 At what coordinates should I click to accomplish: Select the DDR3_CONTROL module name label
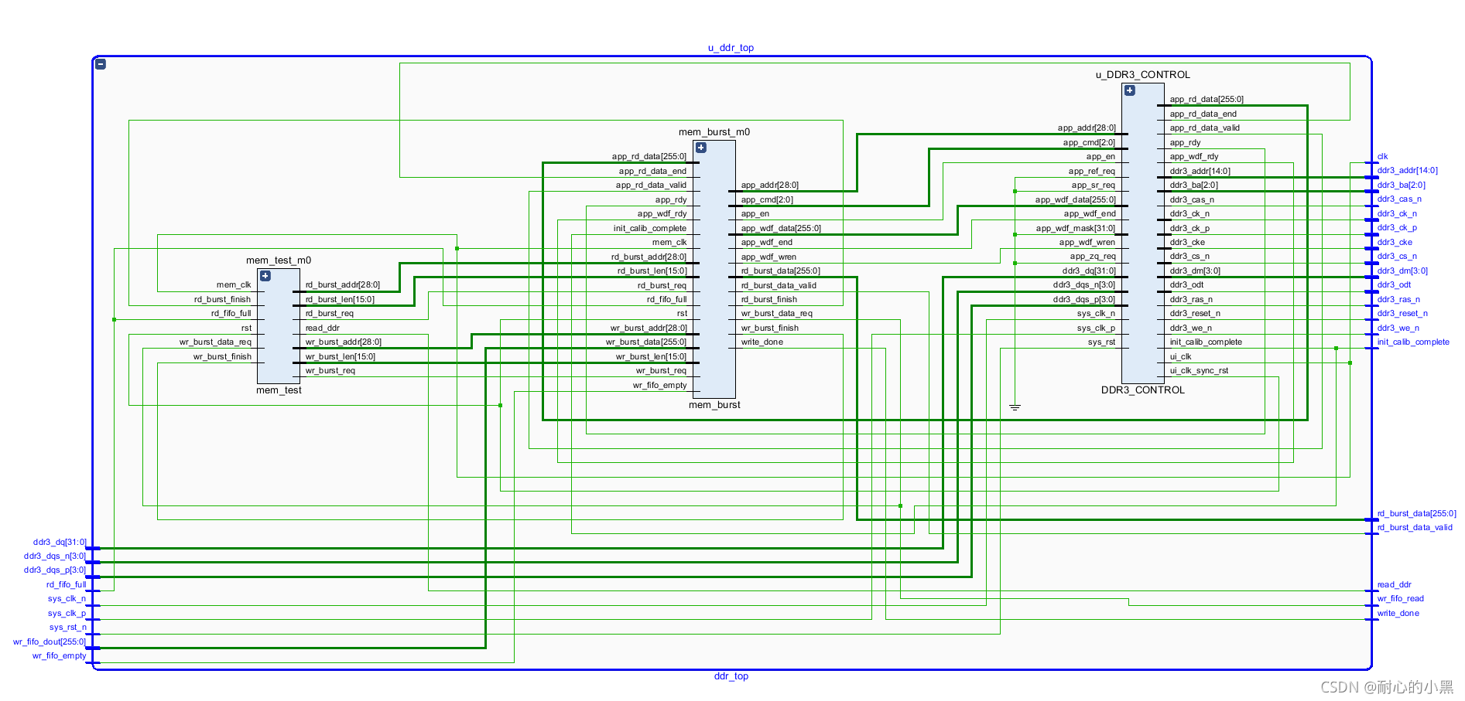click(1143, 390)
